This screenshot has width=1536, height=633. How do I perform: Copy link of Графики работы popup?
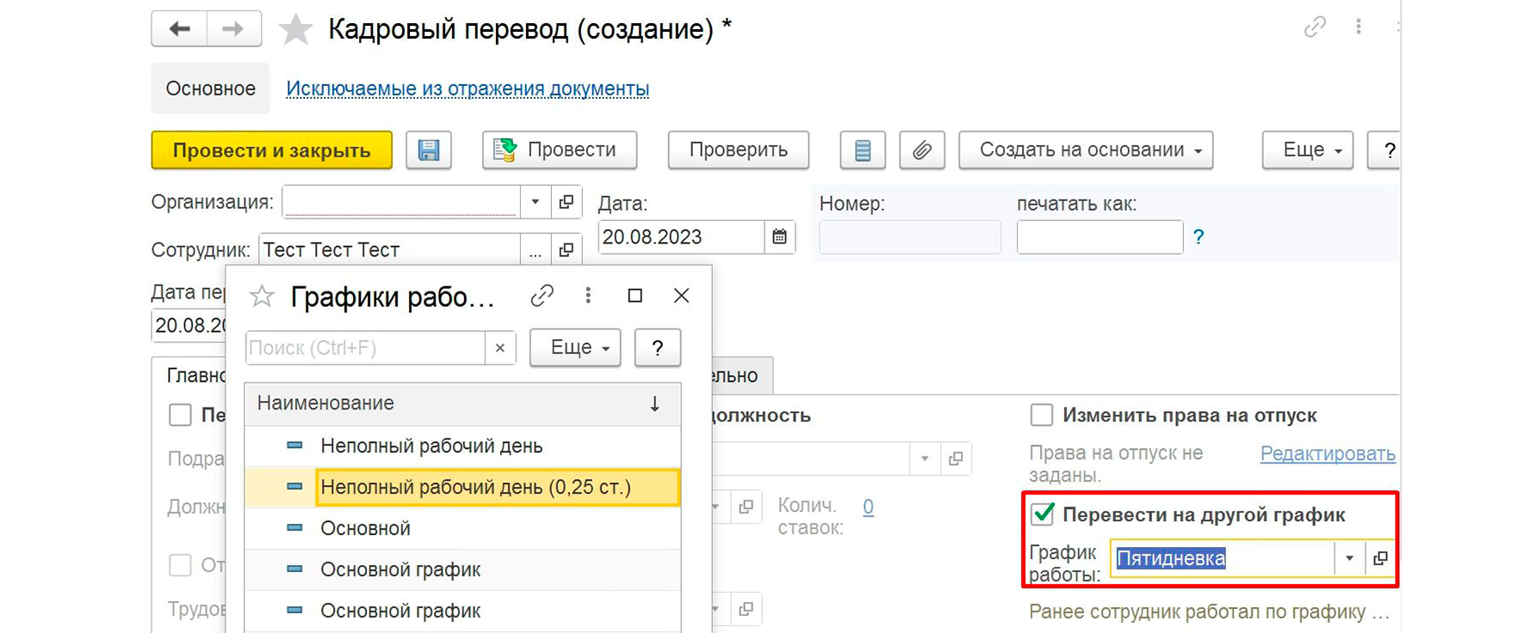click(542, 296)
